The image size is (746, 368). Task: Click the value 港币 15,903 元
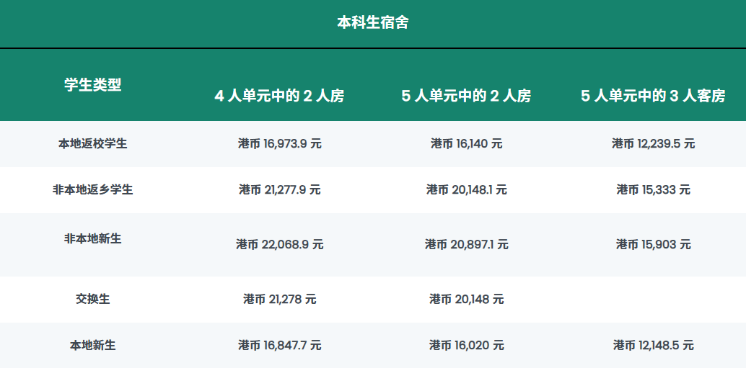tap(653, 244)
